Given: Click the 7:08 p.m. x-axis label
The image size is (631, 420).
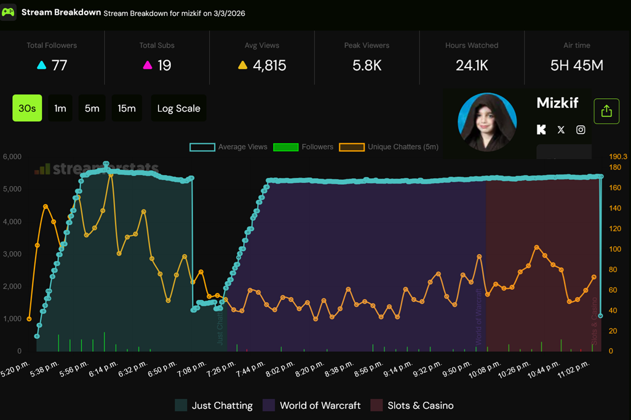Looking at the screenshot, I should tap(191, 368).
